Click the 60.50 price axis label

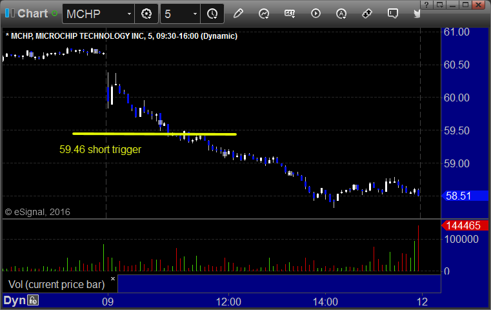click(x=457, y=65)
